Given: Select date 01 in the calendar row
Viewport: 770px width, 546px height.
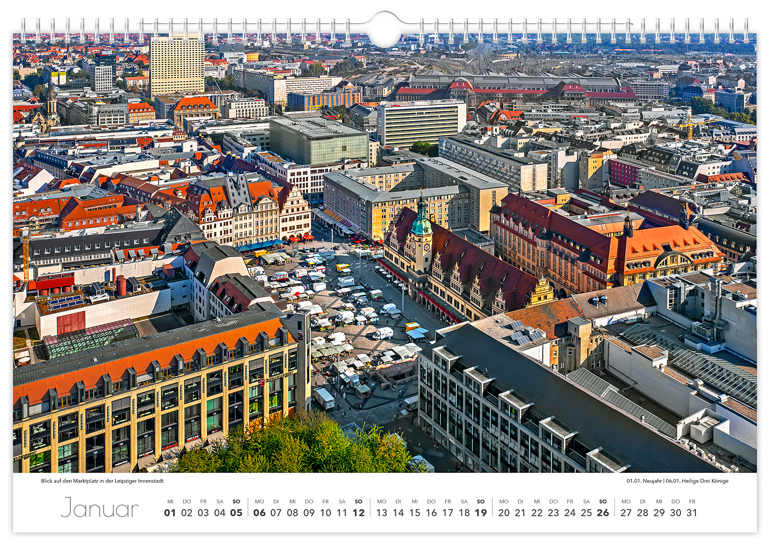Looking at the screenshot, I should pyautogui.click(x=170, y=513).
